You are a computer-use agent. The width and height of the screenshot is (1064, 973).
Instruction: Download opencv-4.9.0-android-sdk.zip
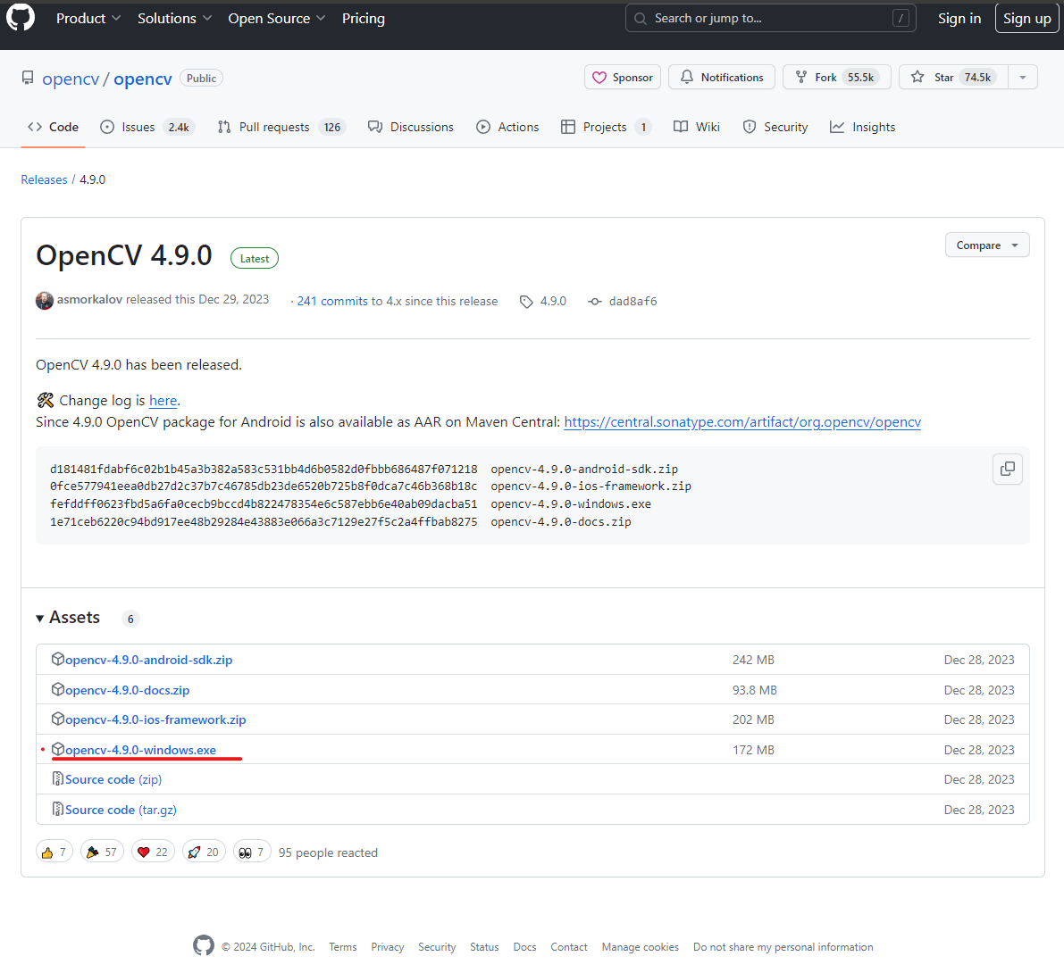[148, 660]
